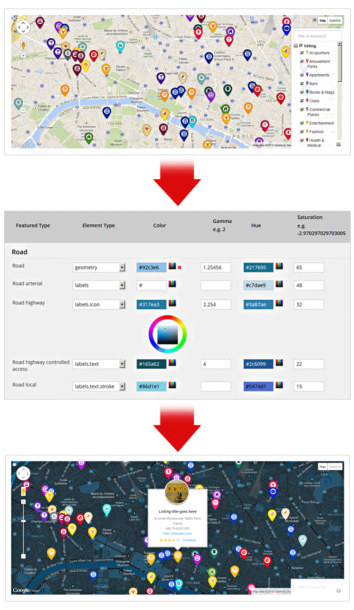Click pan control on light map

click(23, 27)
